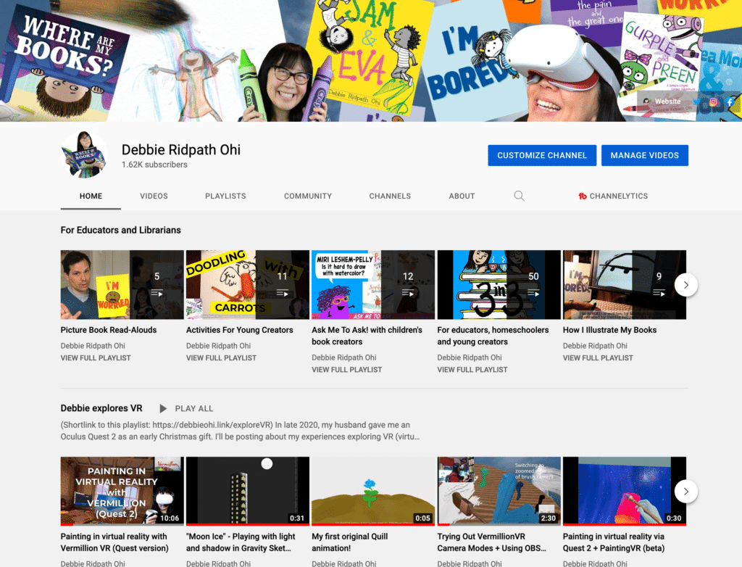View full playlist of How I Illustrate My Books
The width and height of the screenshot is (742, 567).
598,358
